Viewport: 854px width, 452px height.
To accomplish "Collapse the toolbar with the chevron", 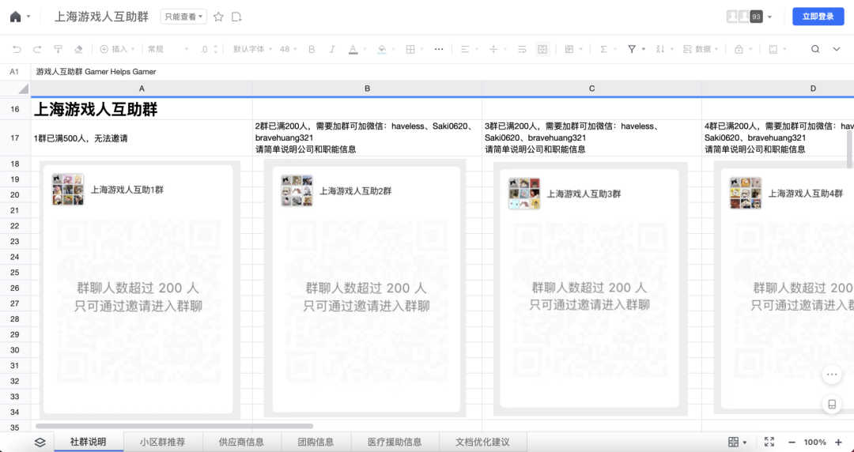I will [837, 49].
